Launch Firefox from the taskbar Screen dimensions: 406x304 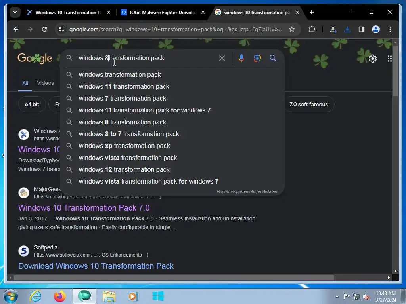(60, 296)
